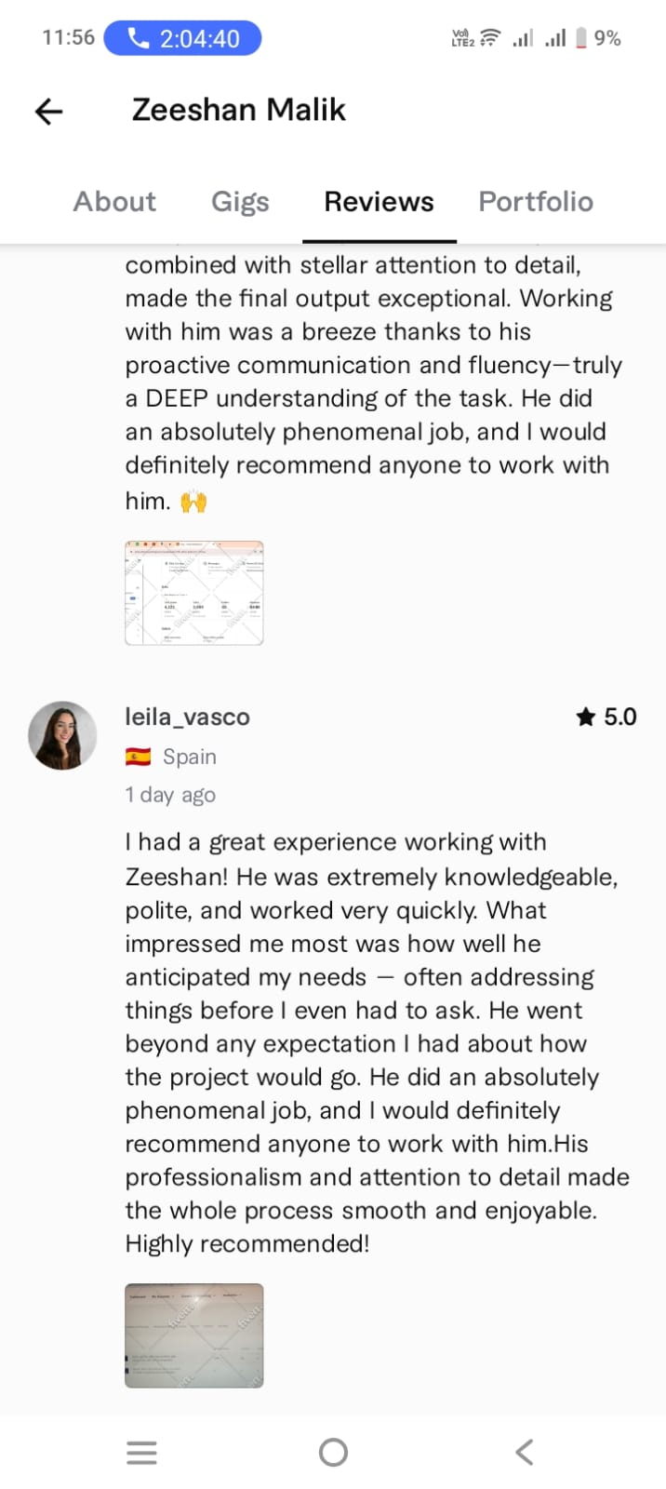Viewport: 666px width, 1489px height.
Task: Open the Gigs tab
Action: [x=240, y=202]
